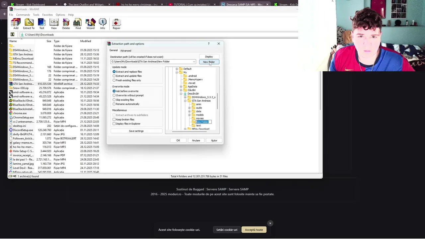Click the Delete toolbar icon in WinRAR
This screenshot has height=239, width=425.
coord(66,23)
